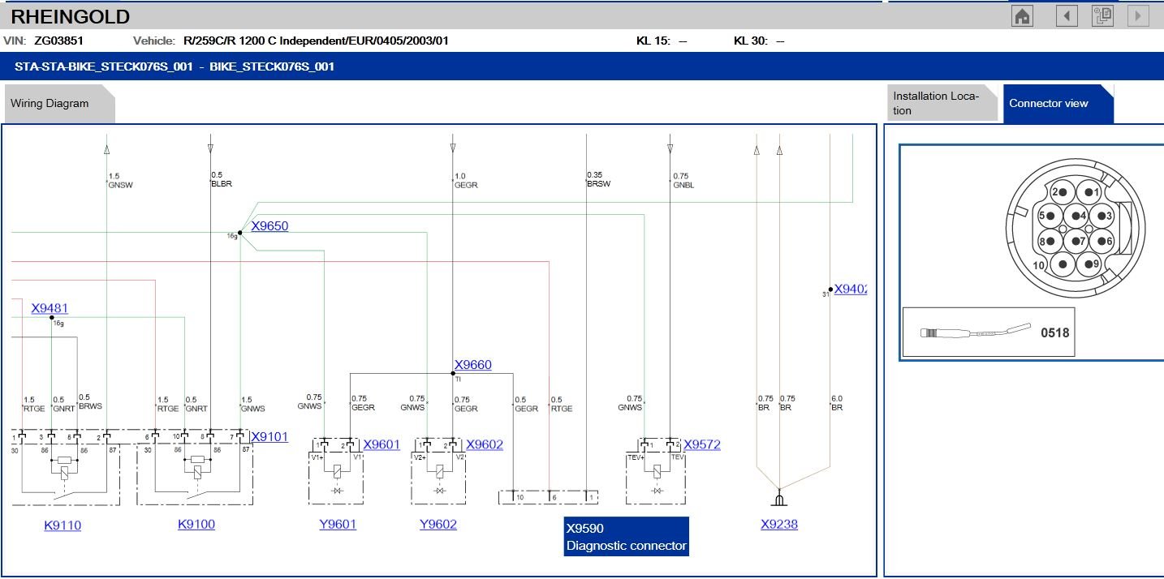Select the X9590 Diagnostic connector label

[x=626, y=537]
